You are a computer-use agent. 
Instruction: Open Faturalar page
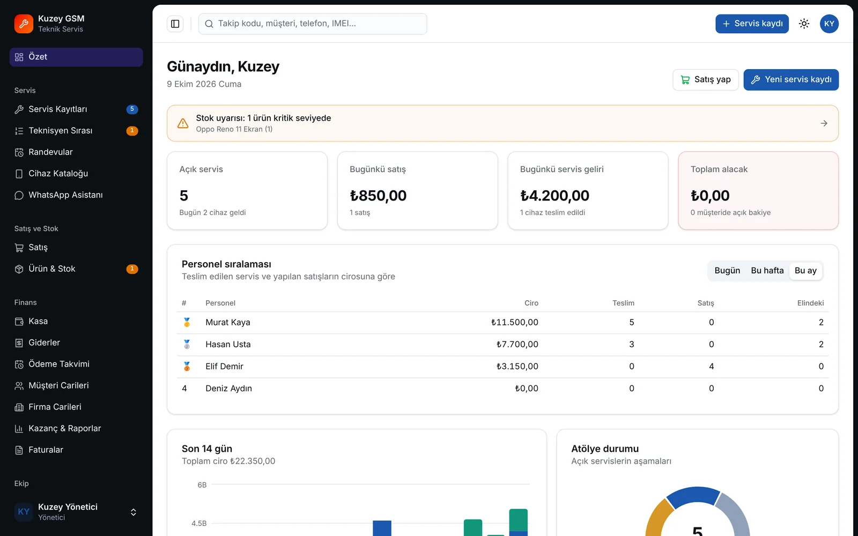point(76,450)
